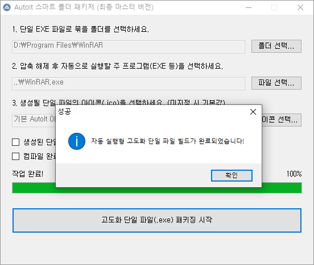Close the 성공 dialog with its X
Screen dimensions: 314x265
tap(253, 112)
